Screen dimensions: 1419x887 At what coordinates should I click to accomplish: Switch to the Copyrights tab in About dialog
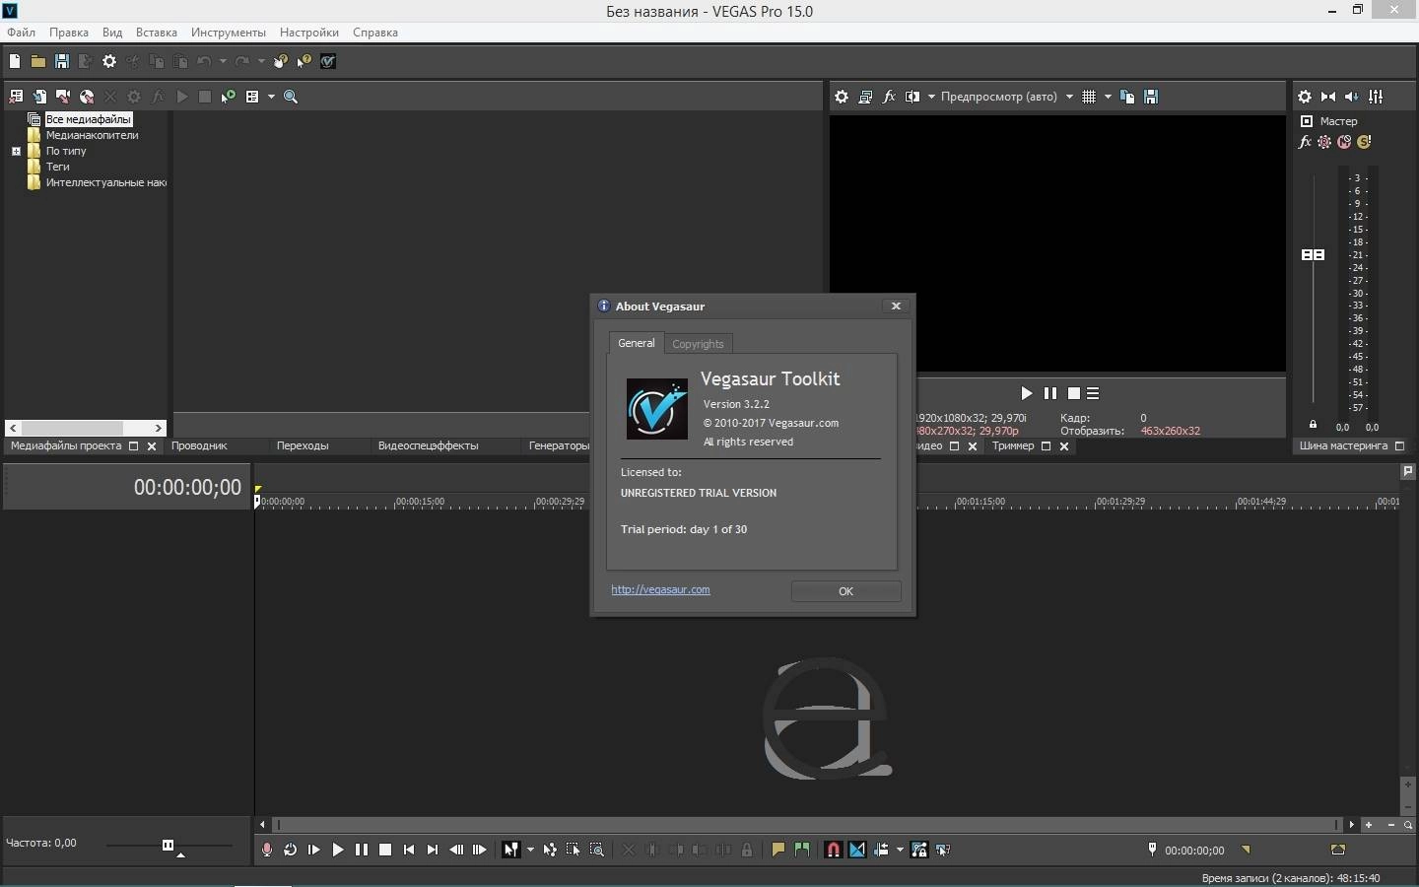[698, 344]
